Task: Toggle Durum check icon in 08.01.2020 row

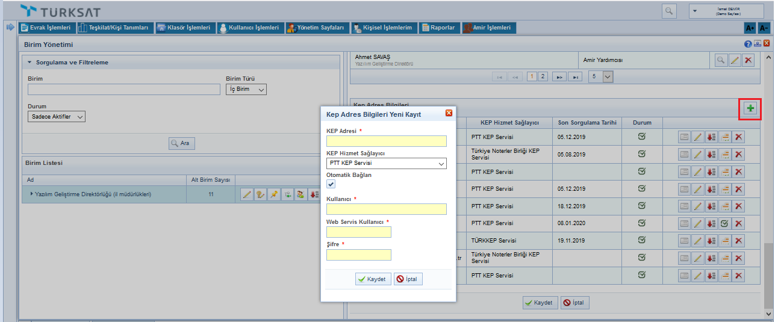Action: pos(725,223)
